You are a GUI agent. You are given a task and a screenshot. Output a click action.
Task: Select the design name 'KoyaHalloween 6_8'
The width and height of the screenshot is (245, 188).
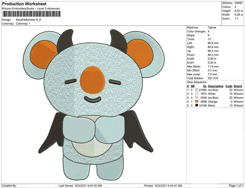tap(29, 20)
